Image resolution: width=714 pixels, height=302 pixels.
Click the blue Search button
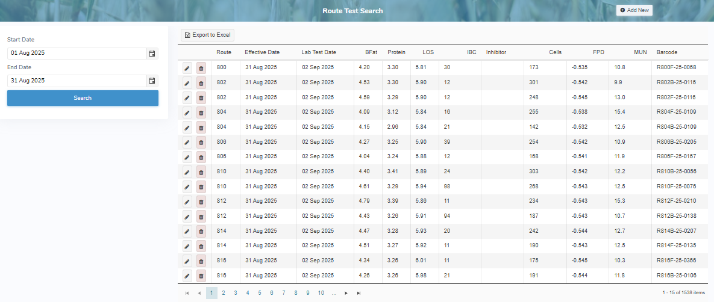[x=83, y=98]
